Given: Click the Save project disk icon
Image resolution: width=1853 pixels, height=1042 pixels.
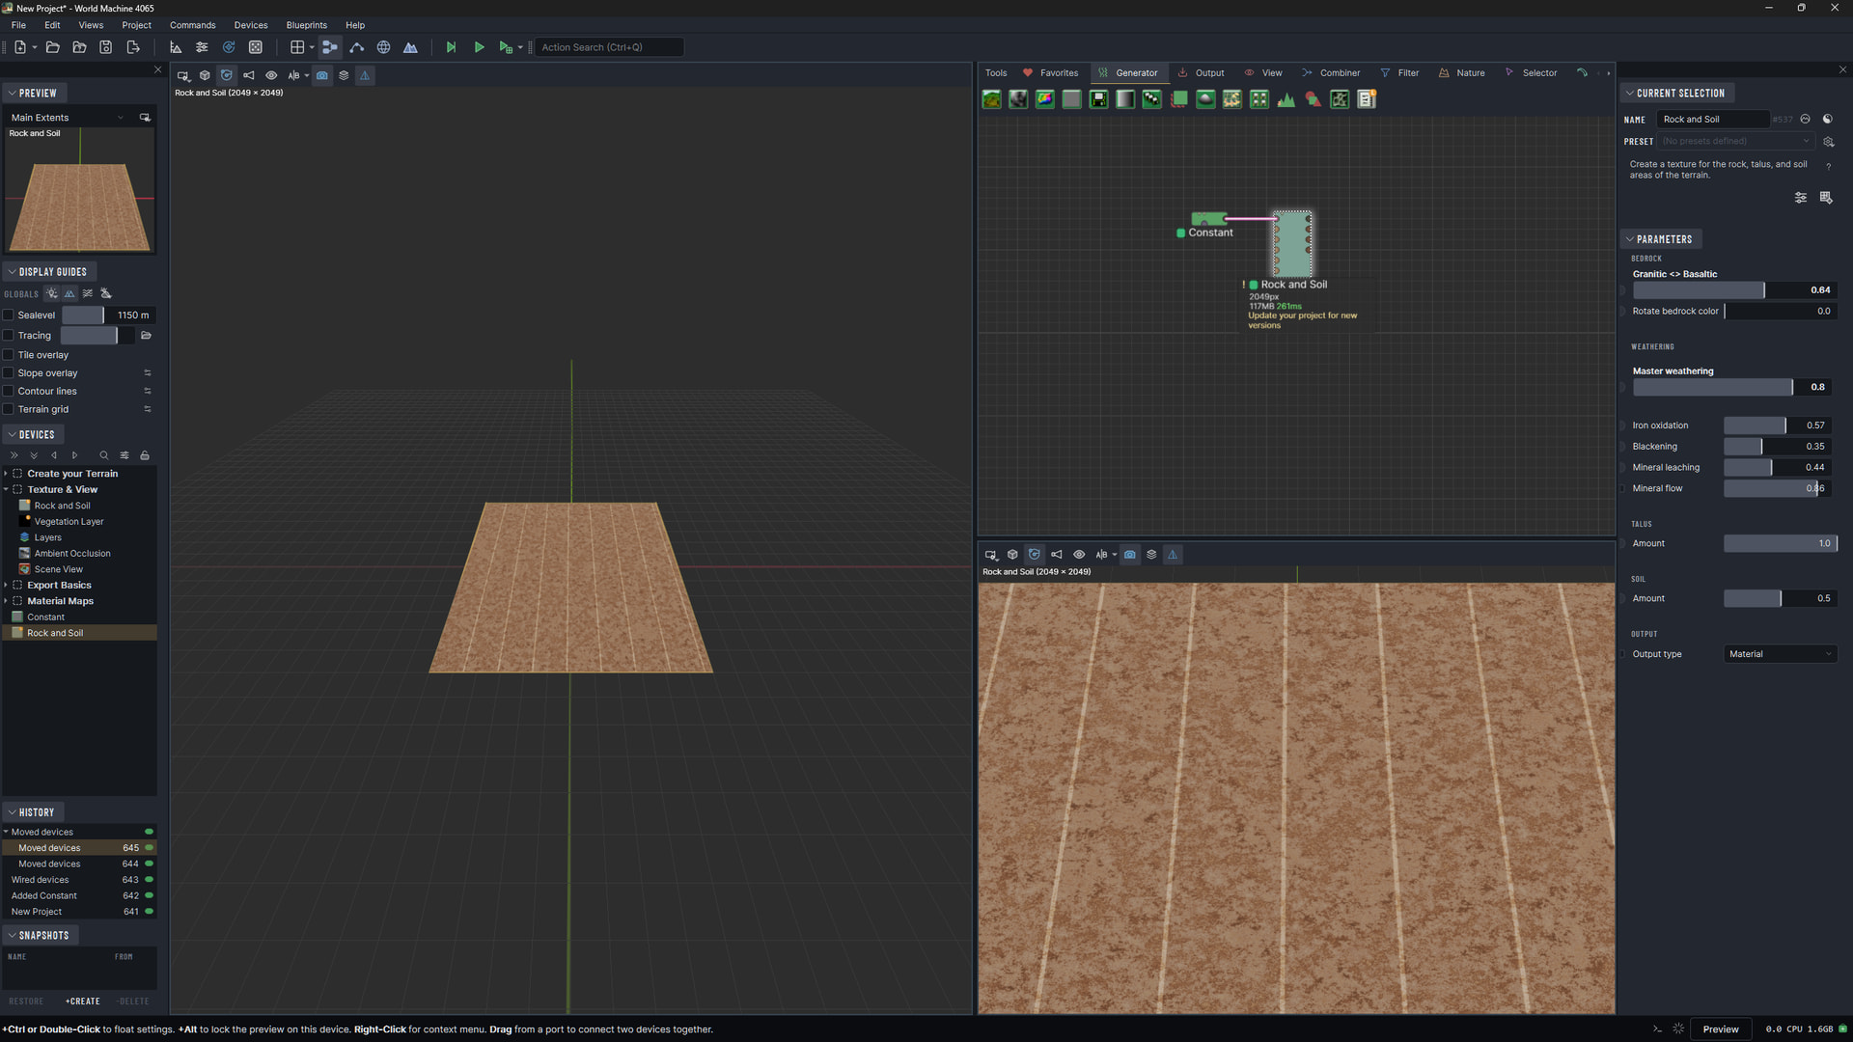Looking at the screenshot, I should (106, 47).
